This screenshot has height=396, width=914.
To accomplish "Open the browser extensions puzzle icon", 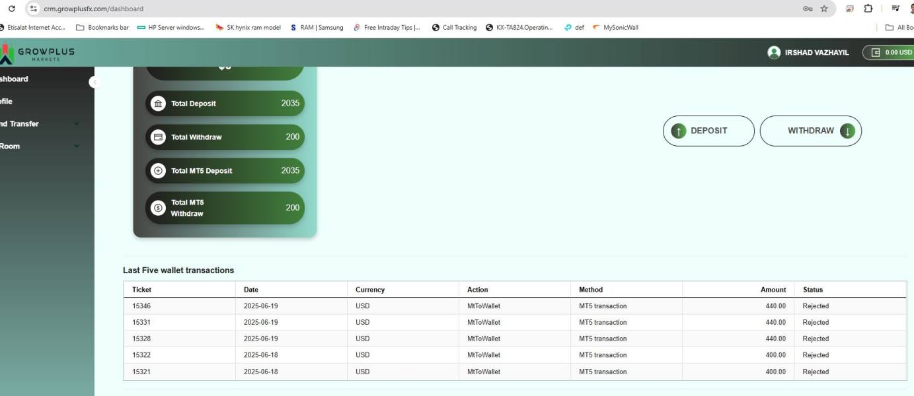I will click(x=868, y=9).
